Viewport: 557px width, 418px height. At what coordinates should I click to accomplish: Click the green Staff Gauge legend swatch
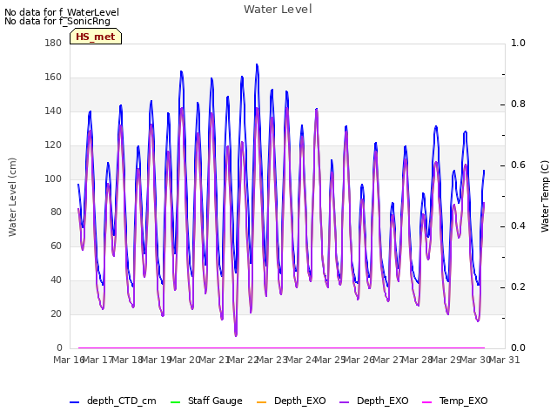[x=175, y=402]
